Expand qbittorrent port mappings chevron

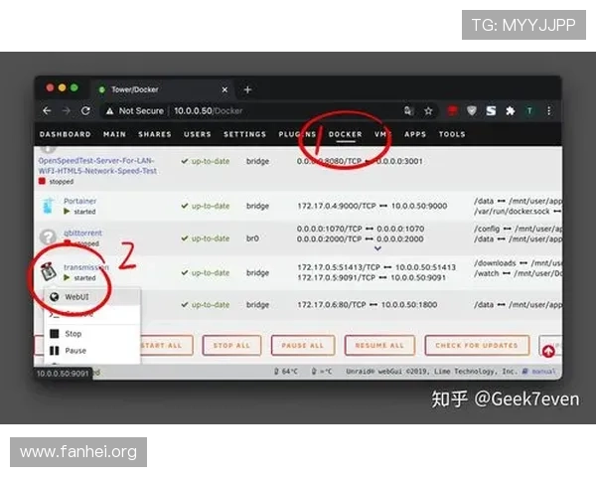377,248
